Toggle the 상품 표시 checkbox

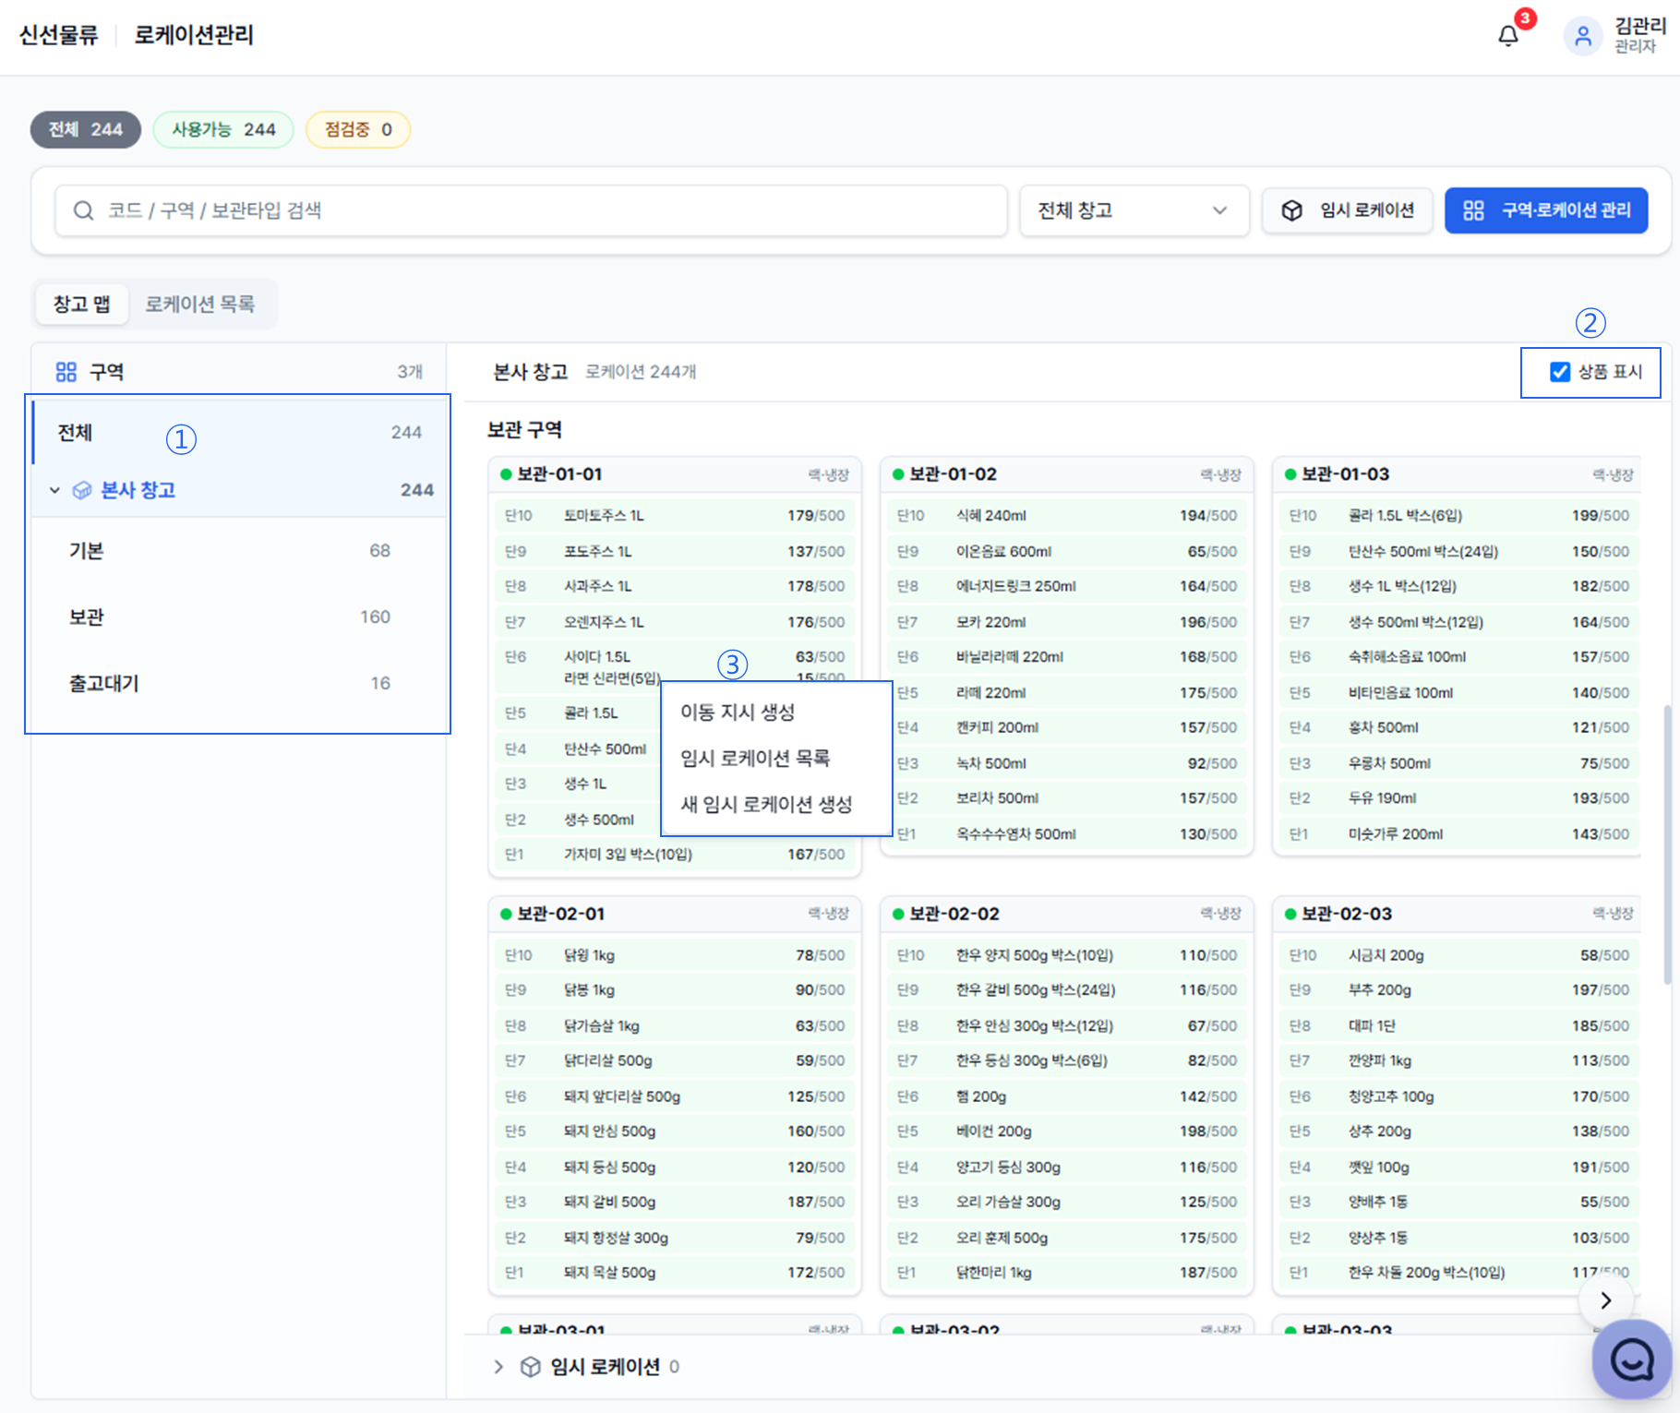[1560, 372]
